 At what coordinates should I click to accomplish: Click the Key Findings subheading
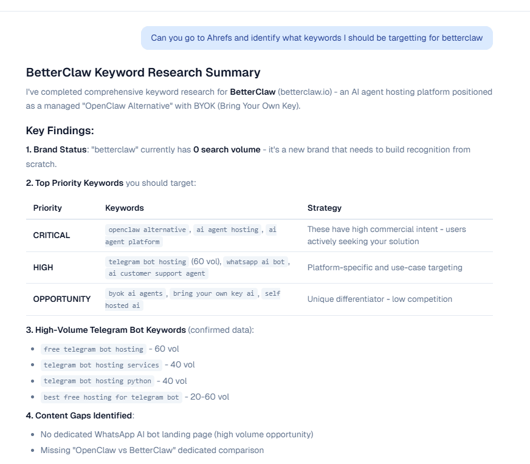tap(60, 131)
